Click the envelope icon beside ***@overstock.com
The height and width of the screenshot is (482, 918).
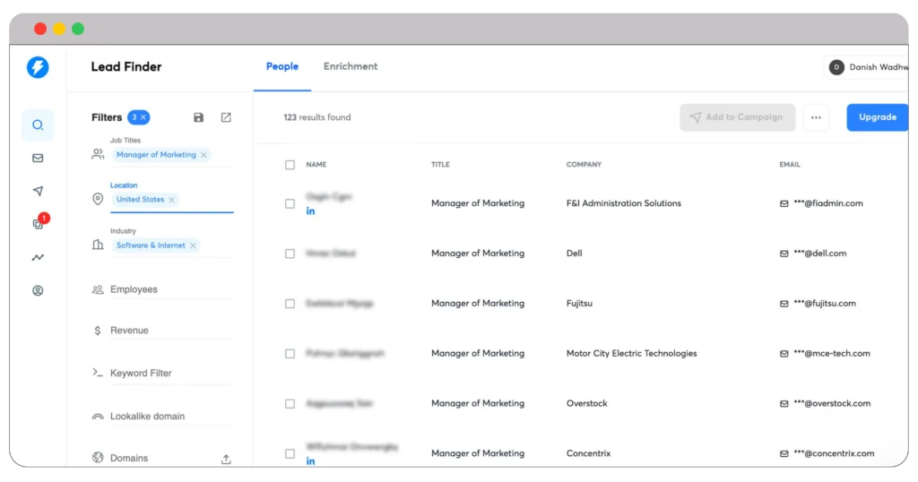784,404
